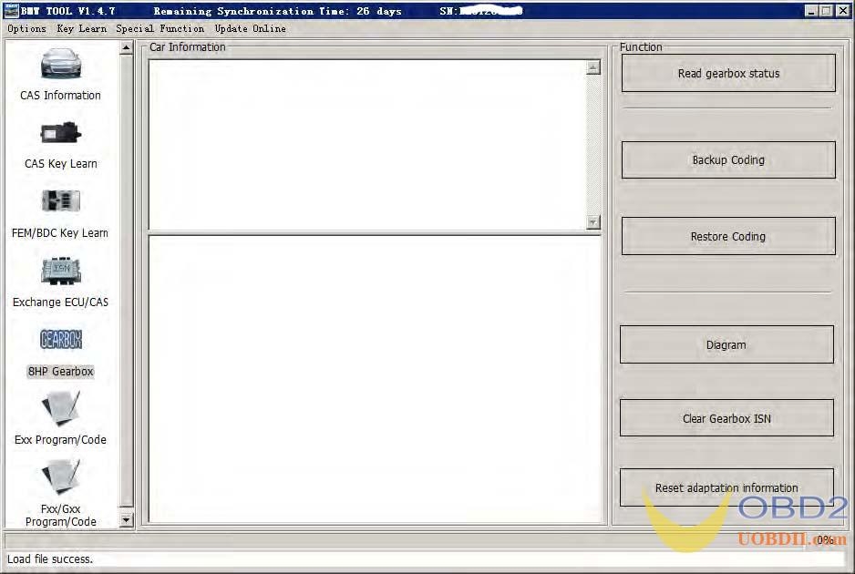Image resolution: width=855 pixels, height=574 pixels.
Task: Select the Exchange ECU/CAS ISN icon
Action: [x=61, y=271]
